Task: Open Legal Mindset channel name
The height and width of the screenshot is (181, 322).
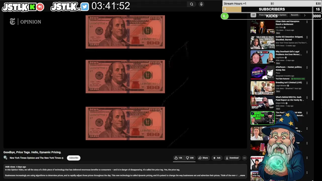Action: (x=281, y=85)
